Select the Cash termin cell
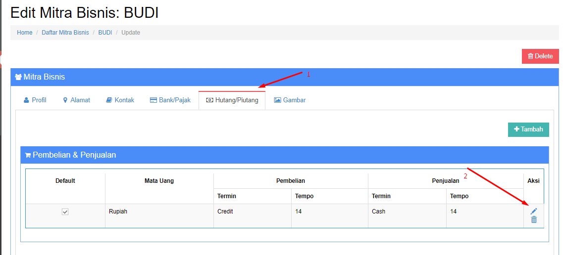This screenshot has width=563, height=255. click(x=407, y=215)
